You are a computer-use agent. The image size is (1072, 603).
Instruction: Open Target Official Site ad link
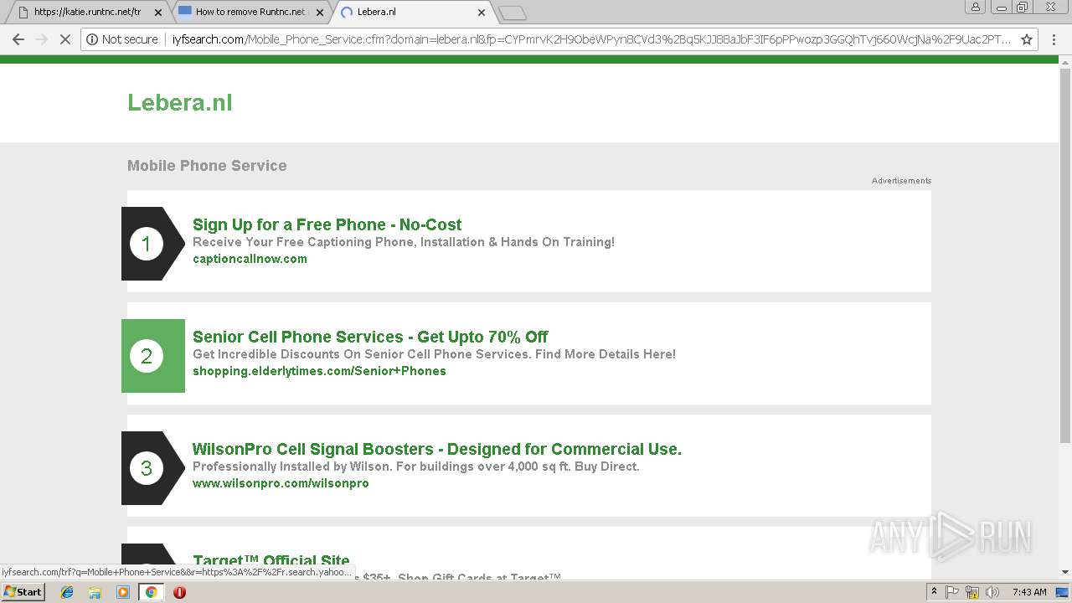[271, 560]
